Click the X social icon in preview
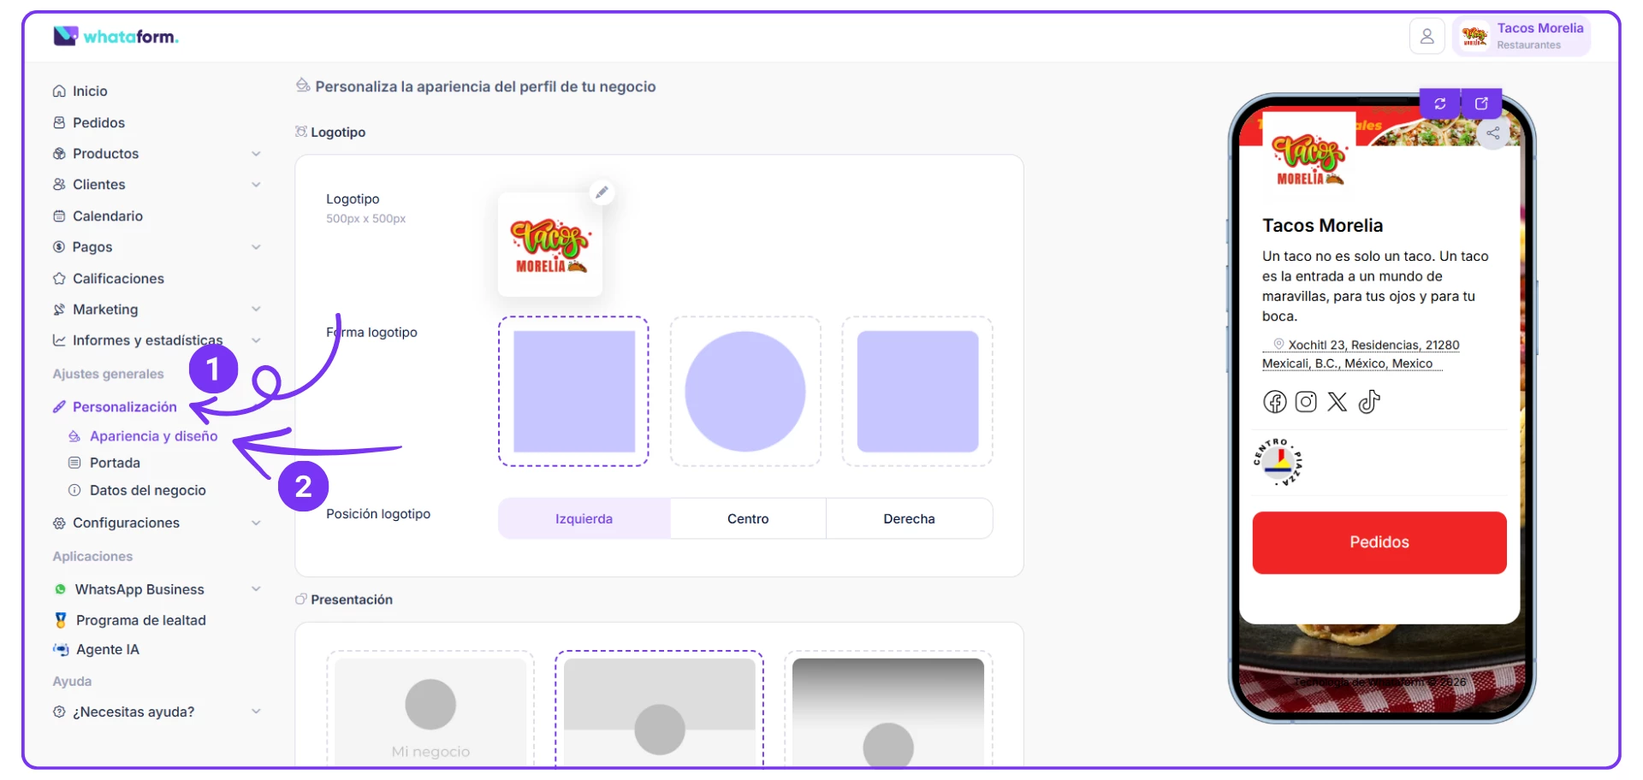 pos(1338,402)
